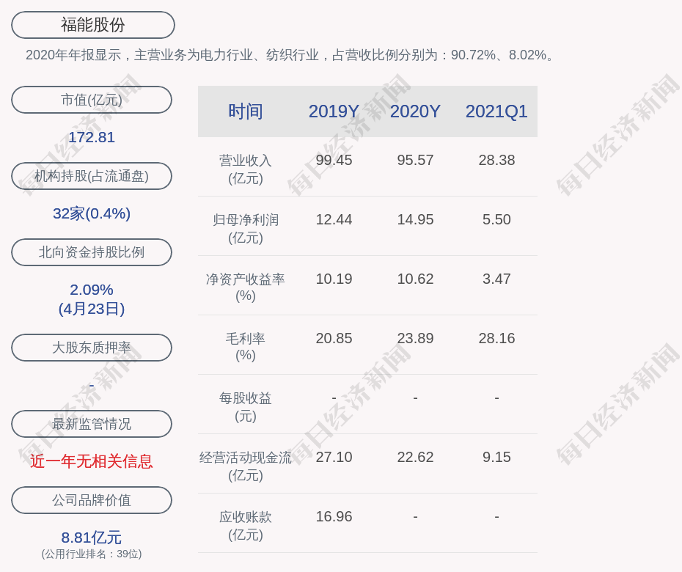682x572 pixels.
Task: Click the ROE value 10.62
Action: tap(415, 279)
